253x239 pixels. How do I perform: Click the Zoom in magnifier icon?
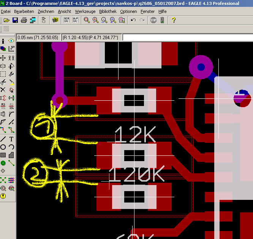click(x=95, y=20)
